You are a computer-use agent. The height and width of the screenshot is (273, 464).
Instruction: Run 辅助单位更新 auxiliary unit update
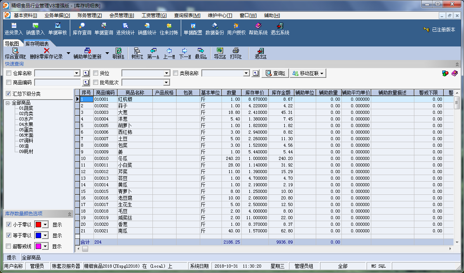click(x=87, y=53)
